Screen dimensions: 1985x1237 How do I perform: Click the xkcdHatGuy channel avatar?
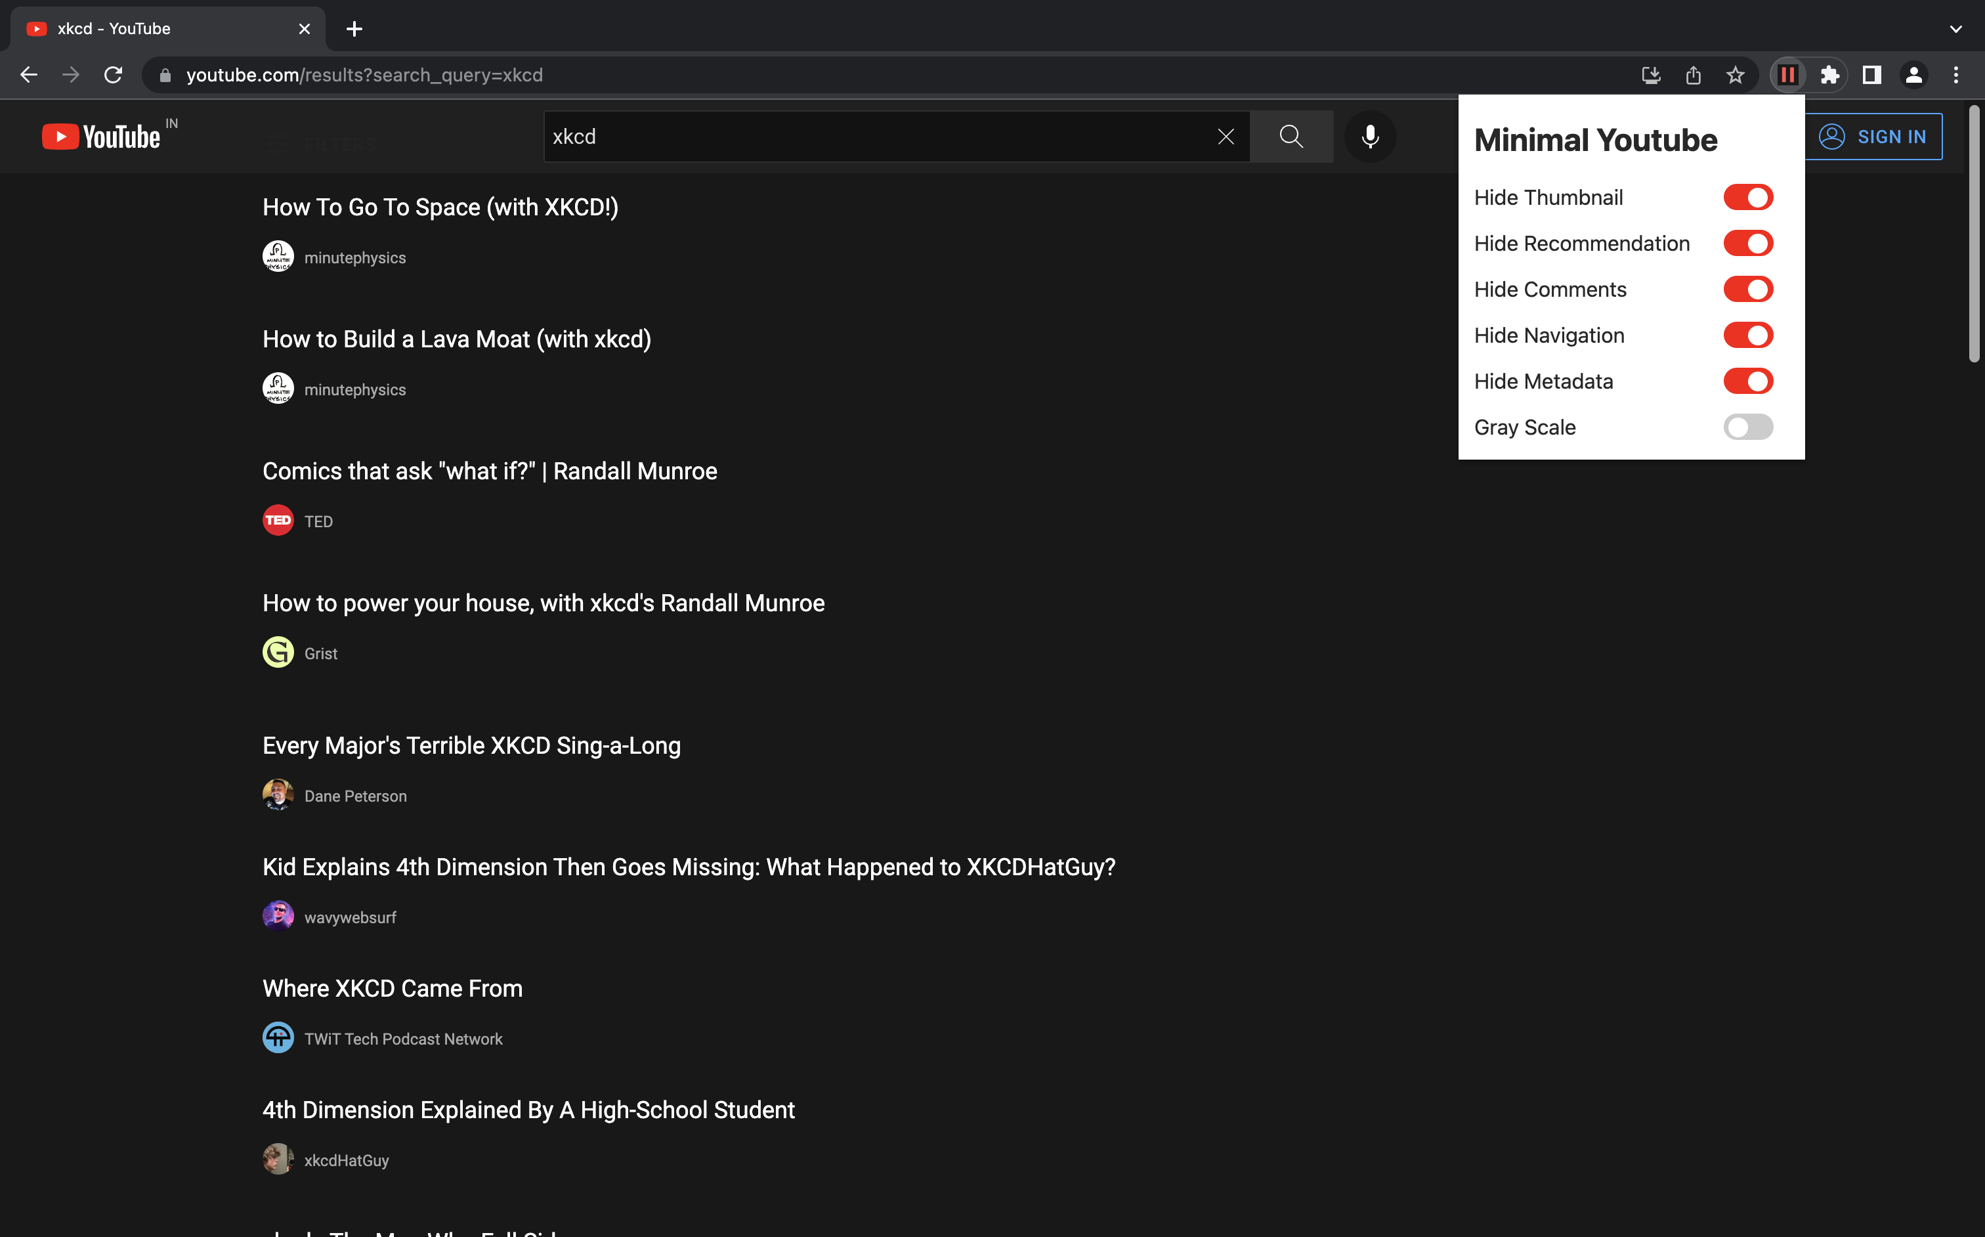278,1160
